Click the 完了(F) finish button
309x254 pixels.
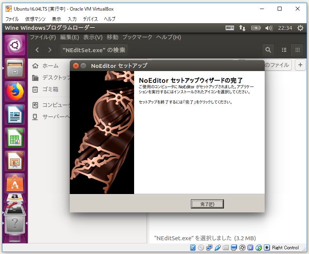[207, 204]
